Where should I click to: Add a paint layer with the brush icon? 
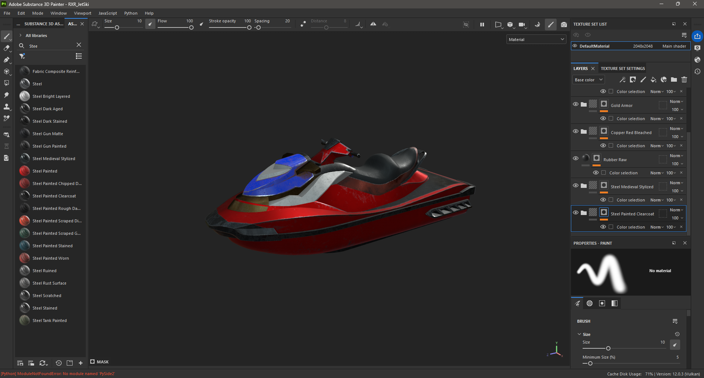643,79
